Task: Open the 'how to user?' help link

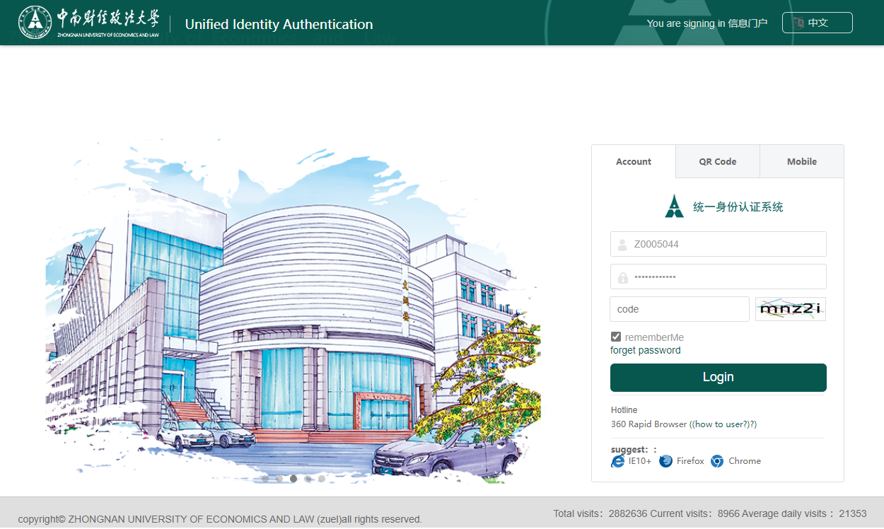Action: click(x=723, y=424)
